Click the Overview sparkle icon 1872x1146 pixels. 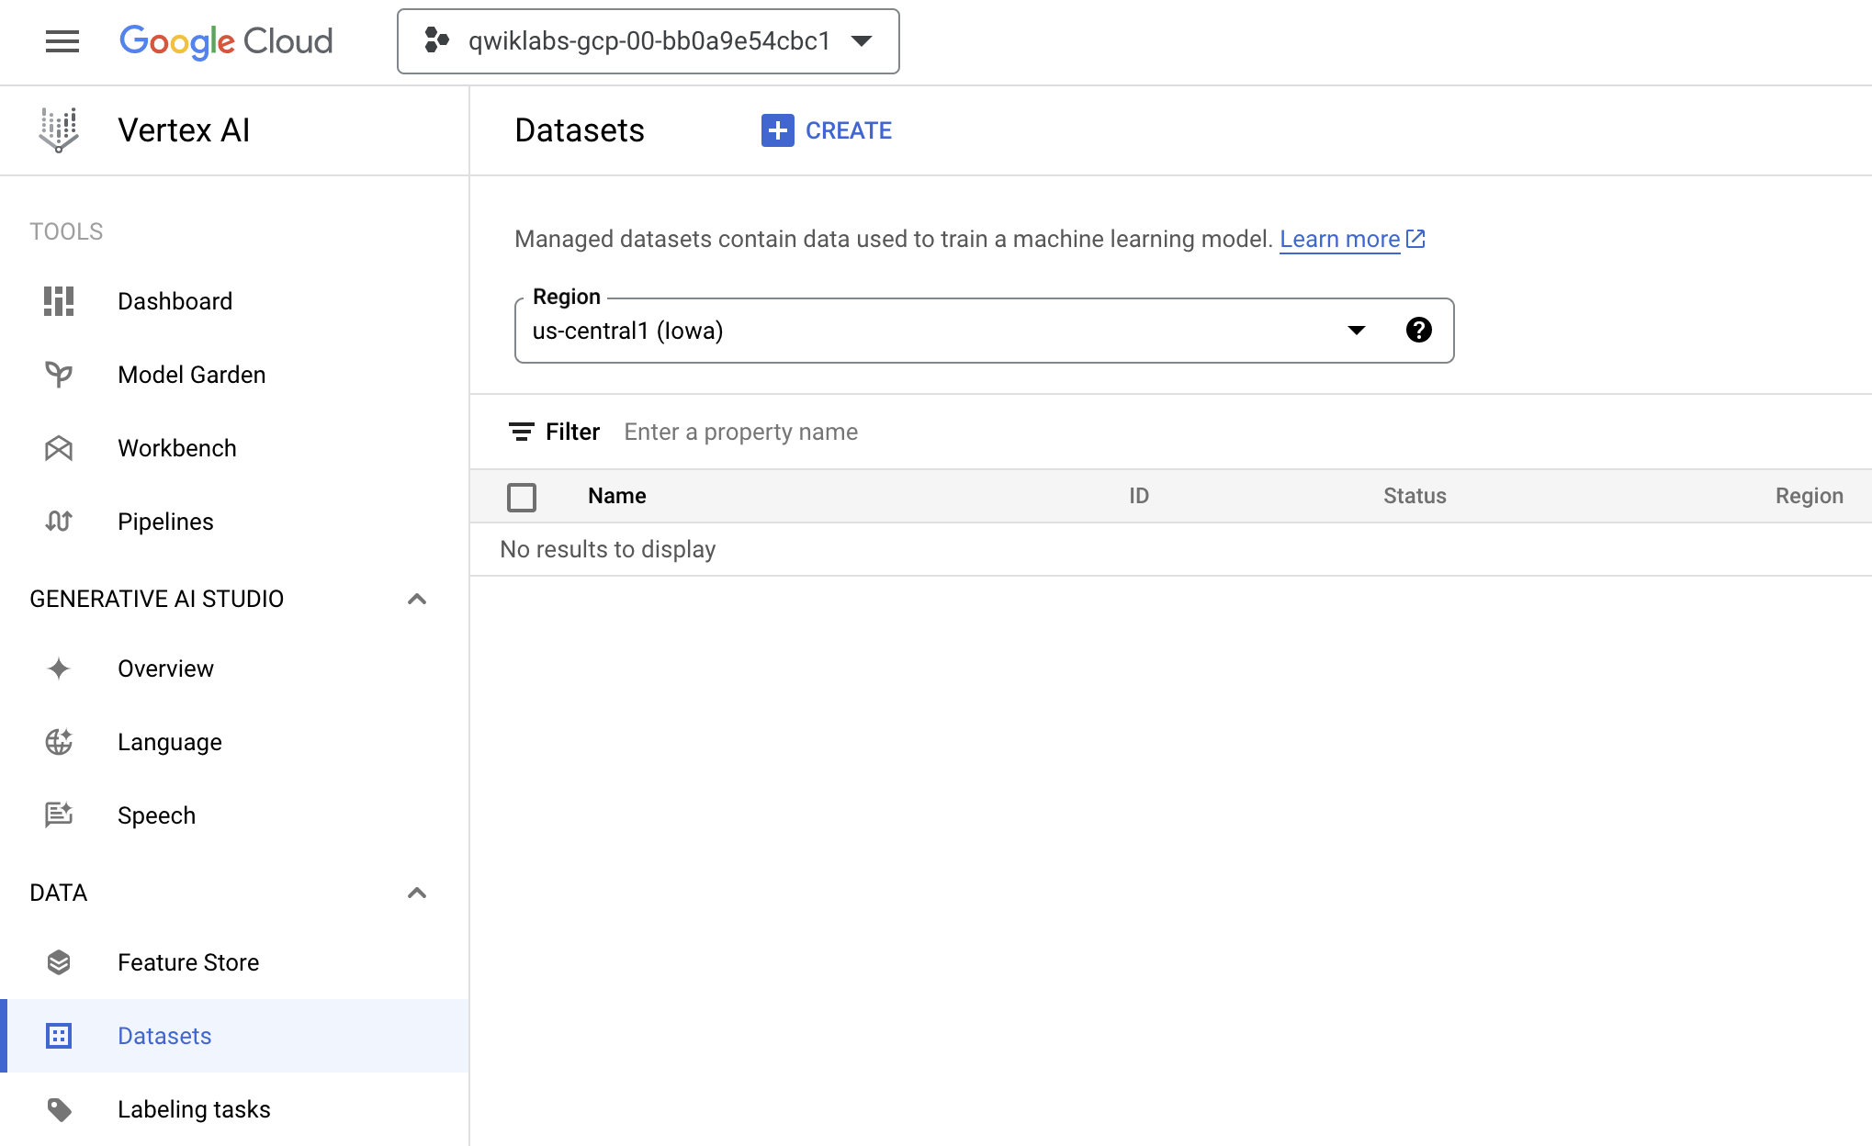(x=59, y=668)
